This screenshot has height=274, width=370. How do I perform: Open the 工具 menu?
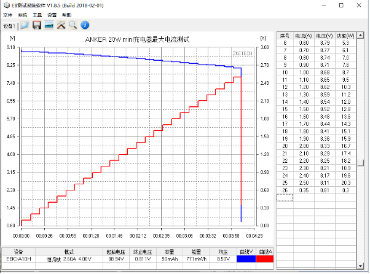[37, 15]
